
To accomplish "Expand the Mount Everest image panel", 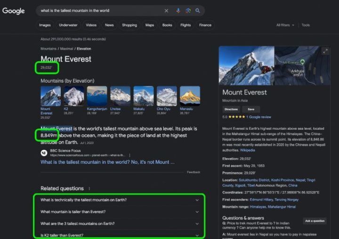I will tap(325, 51).
